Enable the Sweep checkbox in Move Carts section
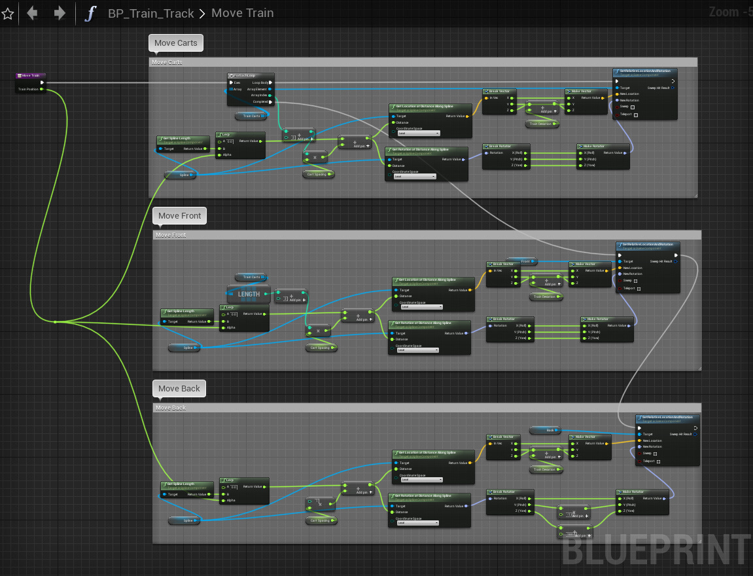Image resolution: width=753 pixels, height=576 pixels. (633, 107)
